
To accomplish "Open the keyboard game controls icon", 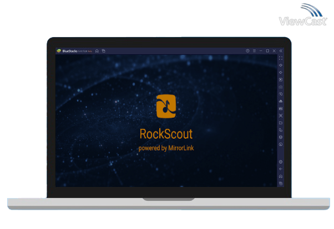I will (x=281, y=87).
